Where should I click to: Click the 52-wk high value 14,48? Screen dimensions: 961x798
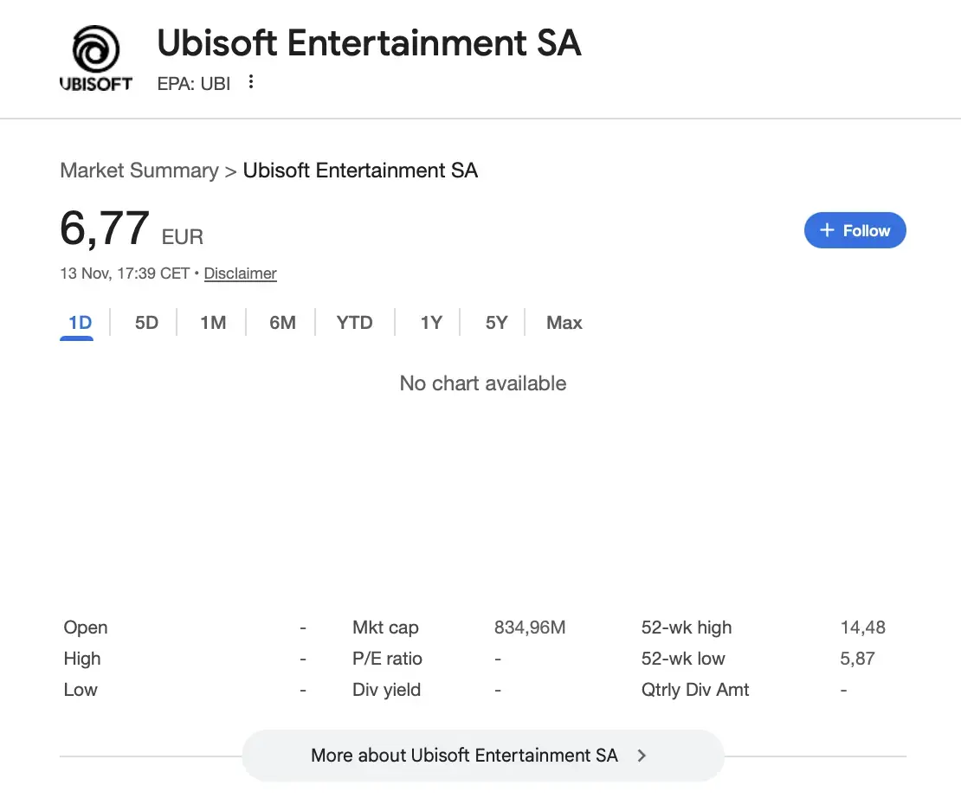pos(862,627)
